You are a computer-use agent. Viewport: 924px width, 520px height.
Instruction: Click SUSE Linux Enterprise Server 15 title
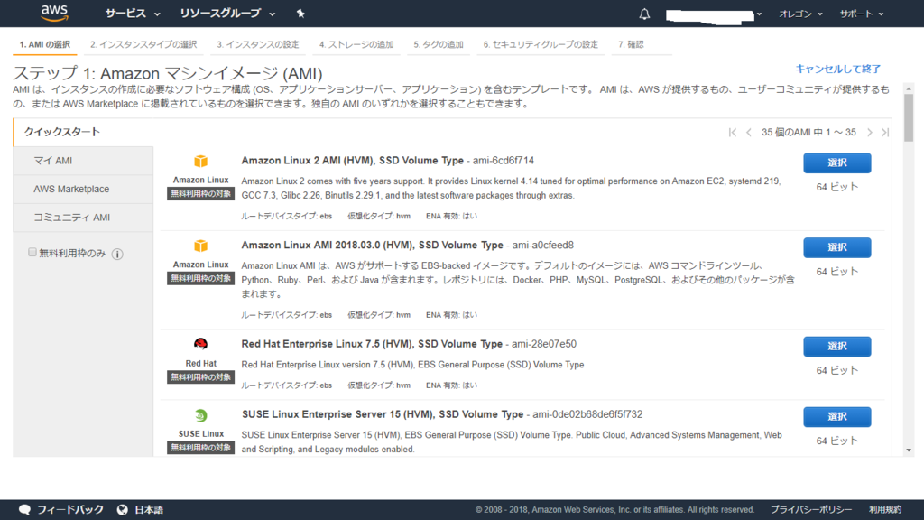[x=383, y=414]
